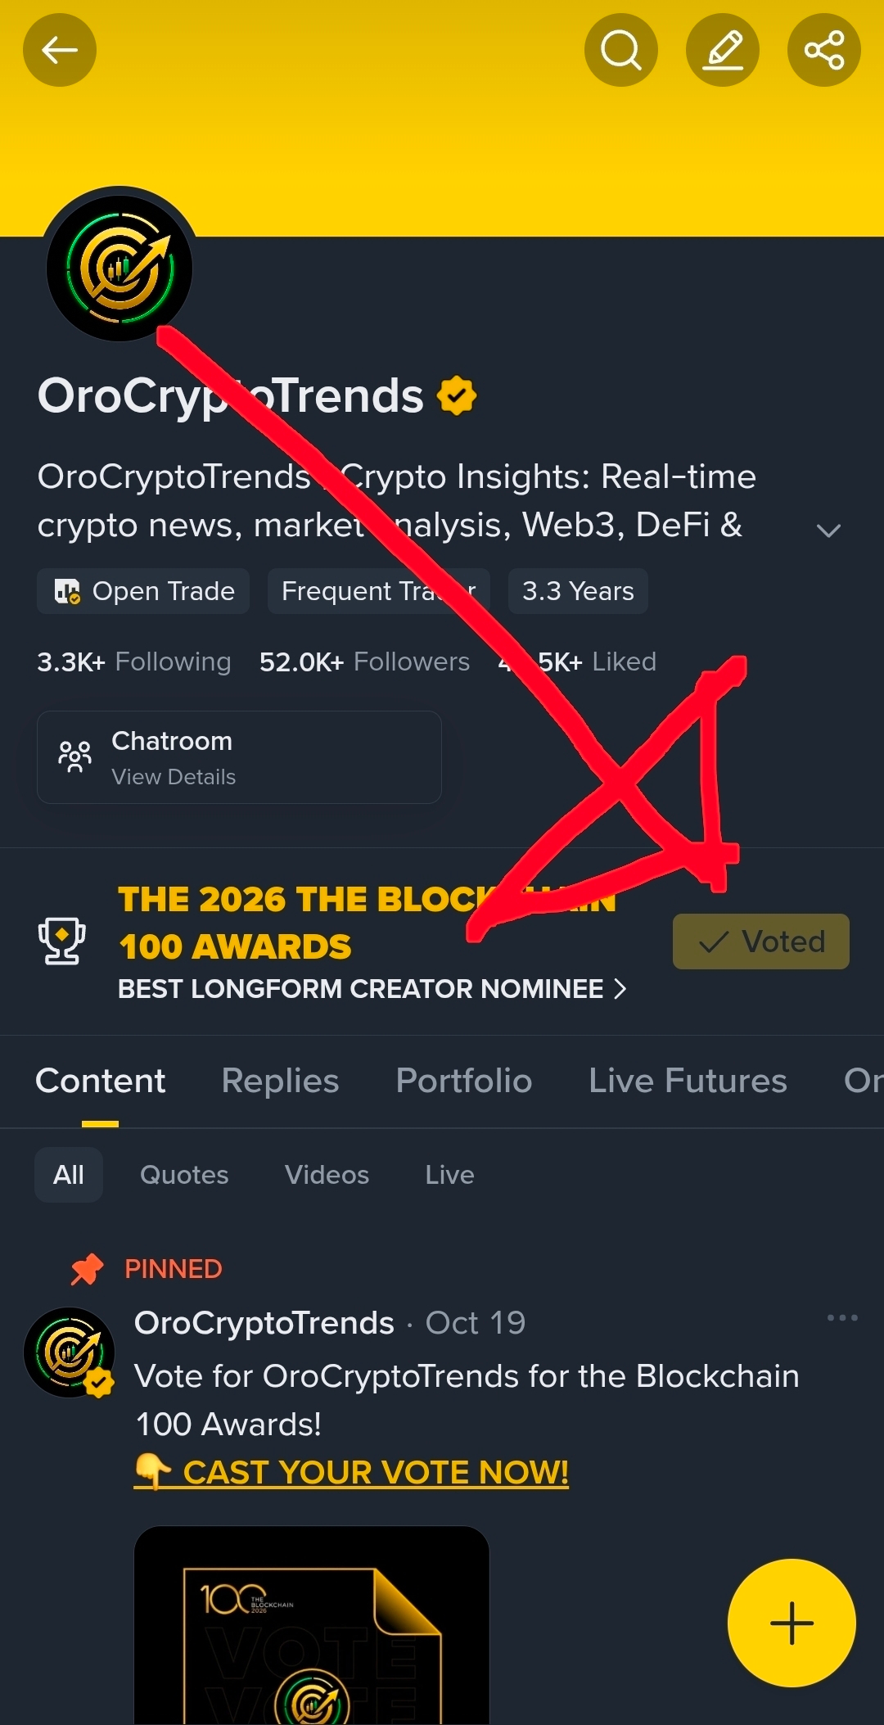This screenshot has height=1725, width=884.
Task: Select the Quotes filter chip
Action: pyautogui.click(x=184, y=1175)
